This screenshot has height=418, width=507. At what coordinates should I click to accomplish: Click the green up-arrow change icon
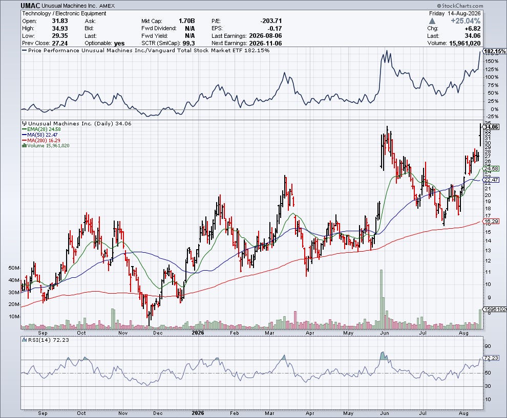pyautogui.click(x=432, y=21)
